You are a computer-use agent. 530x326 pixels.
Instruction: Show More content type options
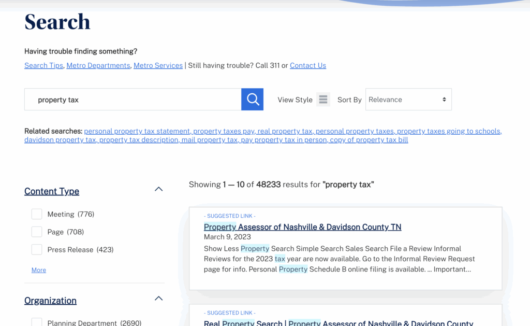point(39,270)
